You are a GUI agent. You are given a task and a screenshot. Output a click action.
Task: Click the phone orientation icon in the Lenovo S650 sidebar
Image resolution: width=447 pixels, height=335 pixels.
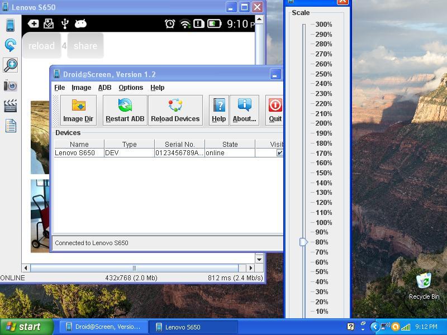10,25
